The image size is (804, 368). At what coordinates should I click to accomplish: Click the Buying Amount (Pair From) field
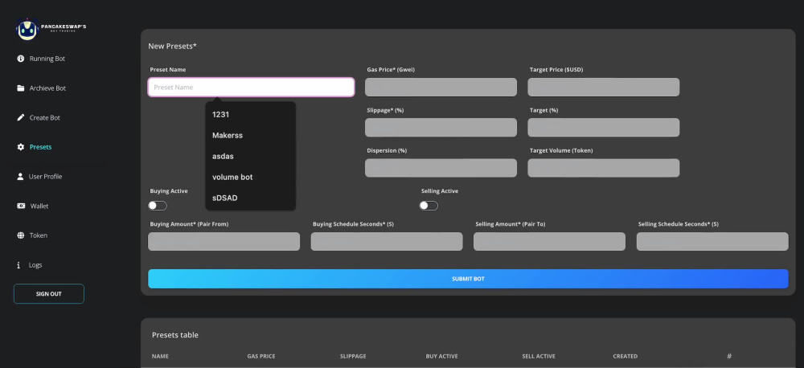click(x=224, y=241)
